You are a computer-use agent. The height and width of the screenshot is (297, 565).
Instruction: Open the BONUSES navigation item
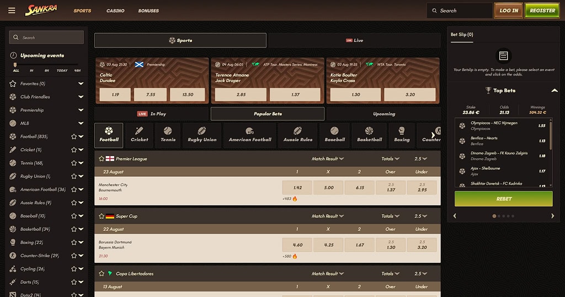(148, 11)
